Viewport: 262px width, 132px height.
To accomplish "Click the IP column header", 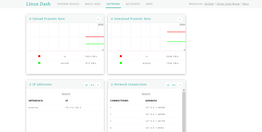I will [67, 101].
